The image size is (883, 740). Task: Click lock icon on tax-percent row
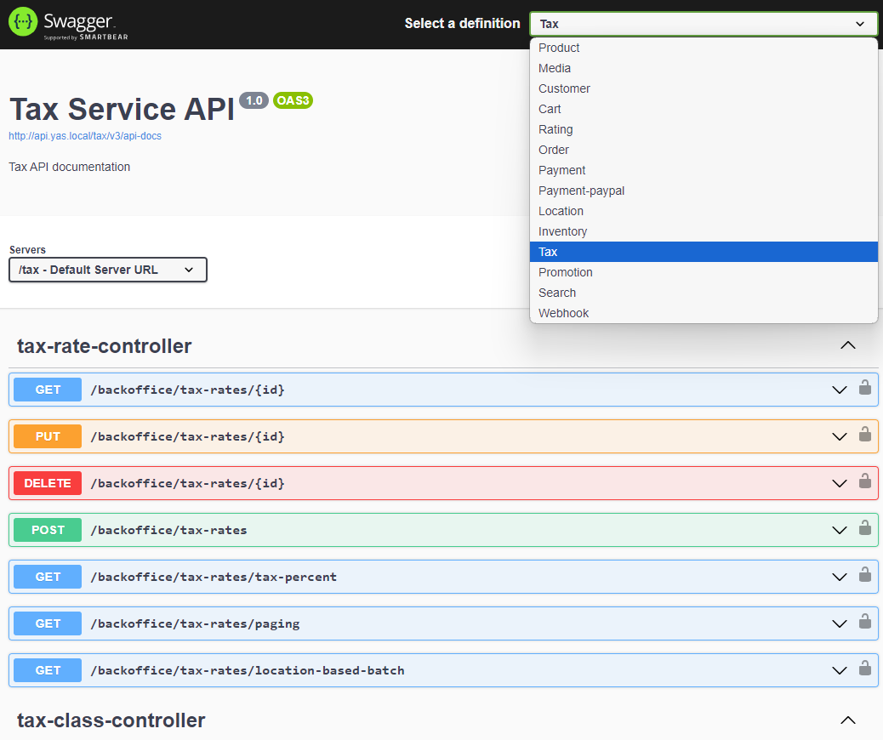(x=864, y=576)
